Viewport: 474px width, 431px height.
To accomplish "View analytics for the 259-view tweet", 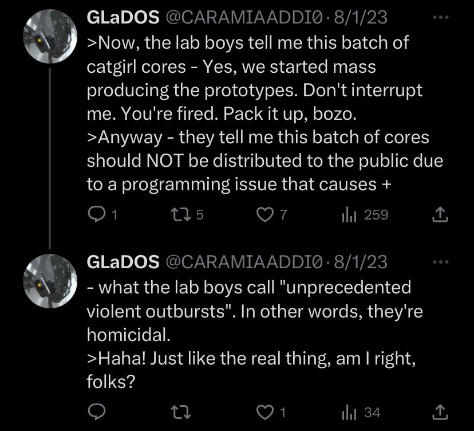I will click(x=352, y=214).
